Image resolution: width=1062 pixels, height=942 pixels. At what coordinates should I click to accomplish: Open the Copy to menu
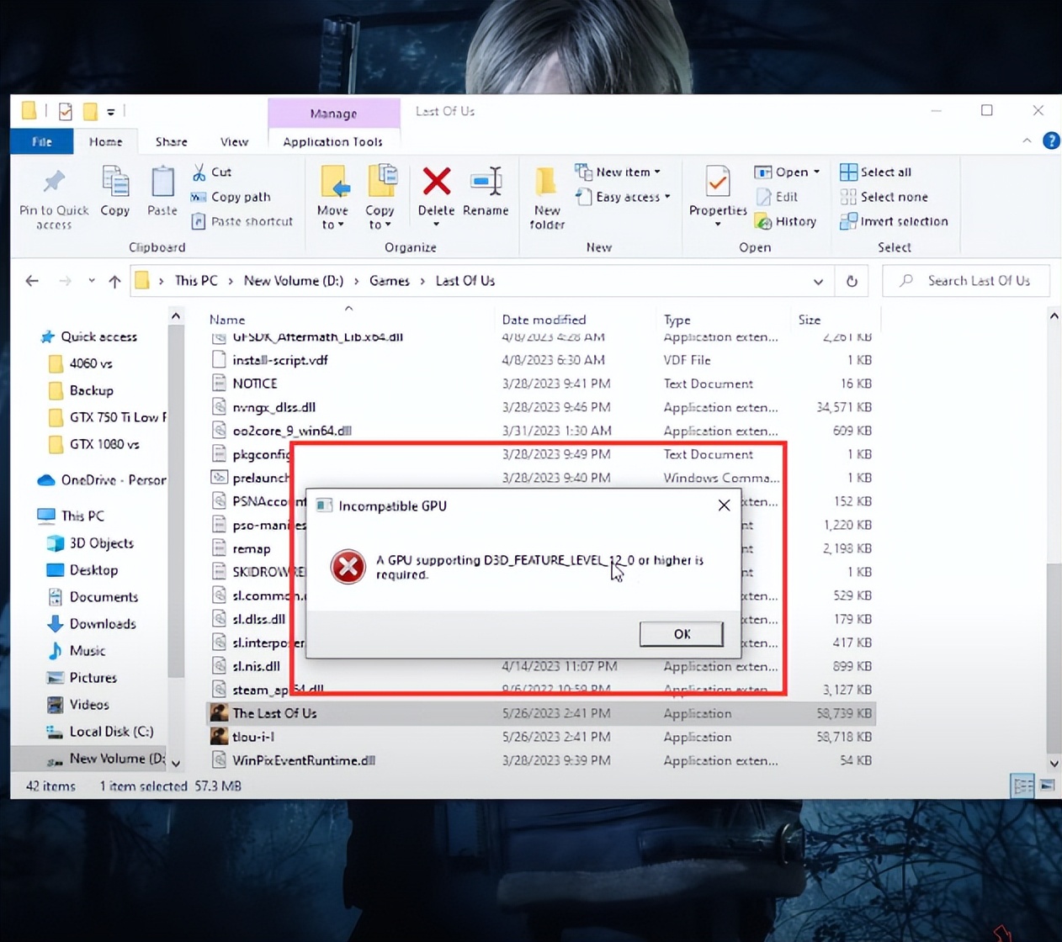point(380,198)
